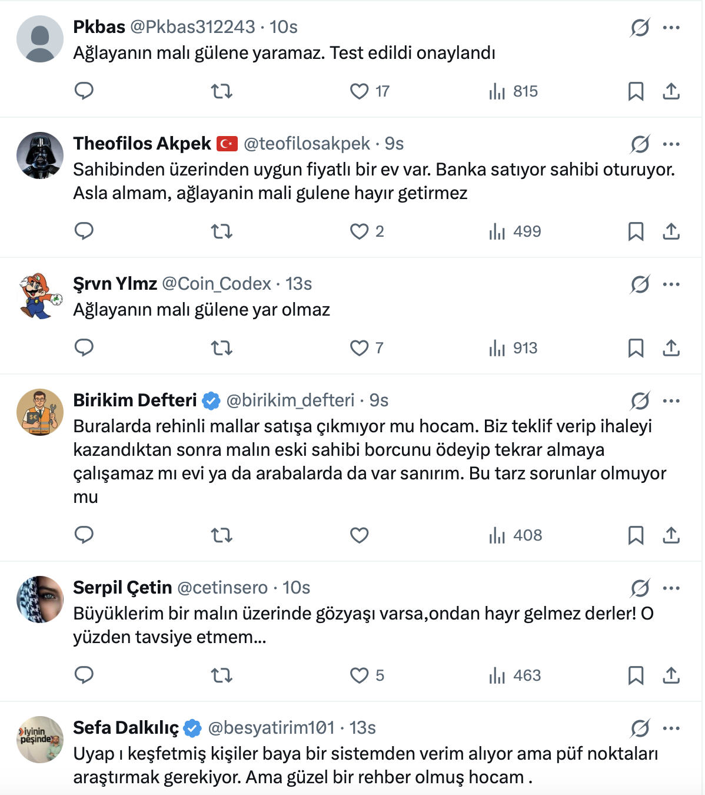View analytics on Birikim Defteri's tweet
705x795 pixels.
click(516, 535)
